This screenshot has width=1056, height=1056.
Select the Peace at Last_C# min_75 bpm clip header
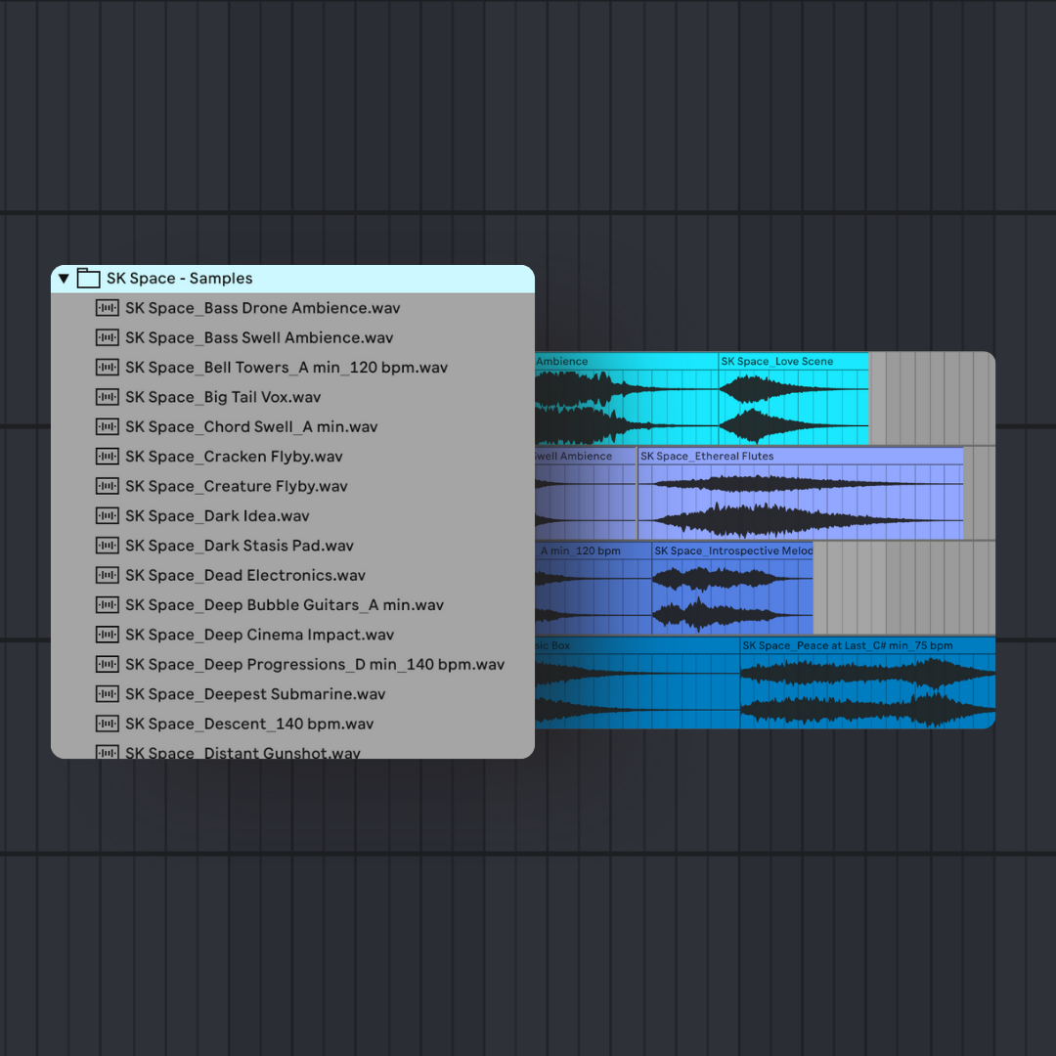point(847,646)
